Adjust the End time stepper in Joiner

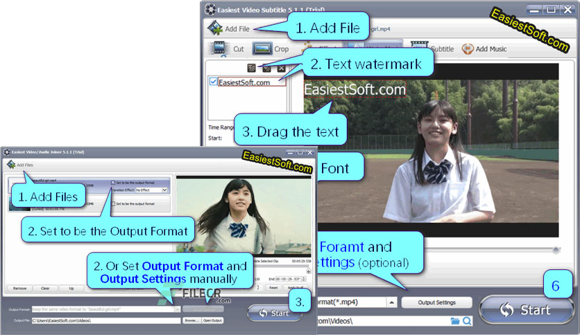304,279
